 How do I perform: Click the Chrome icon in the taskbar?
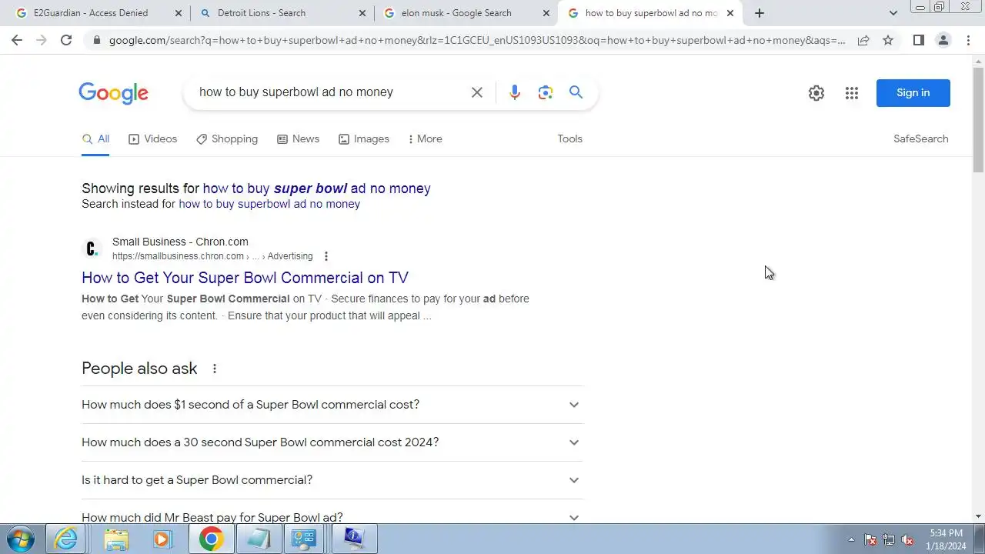coord(211,539)
